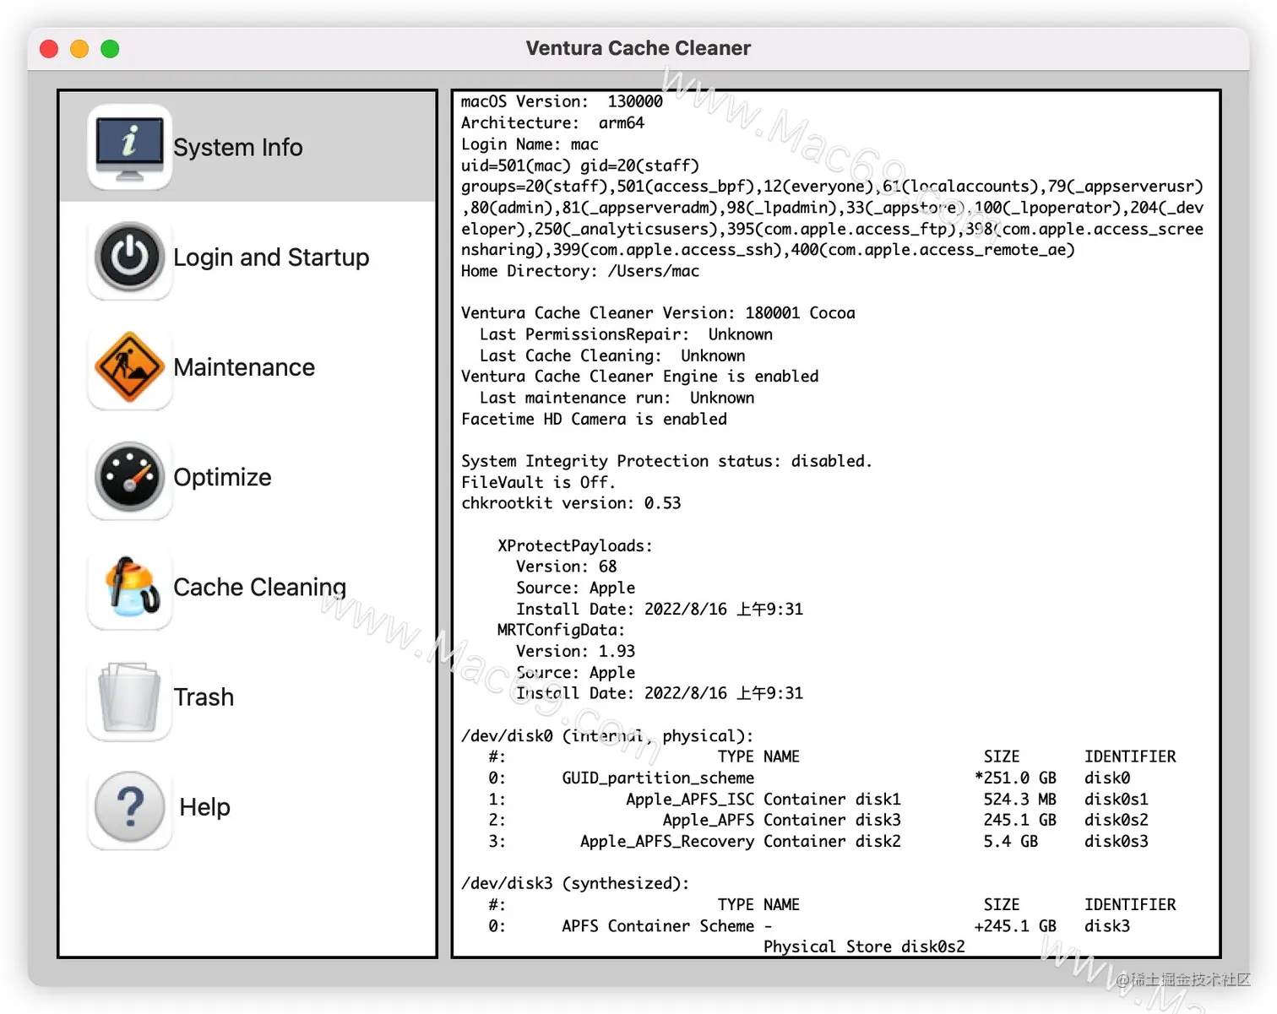The image size is (1277, 1014).
Task: Click the 'Version: 68' line
Action: pos(566,567)
